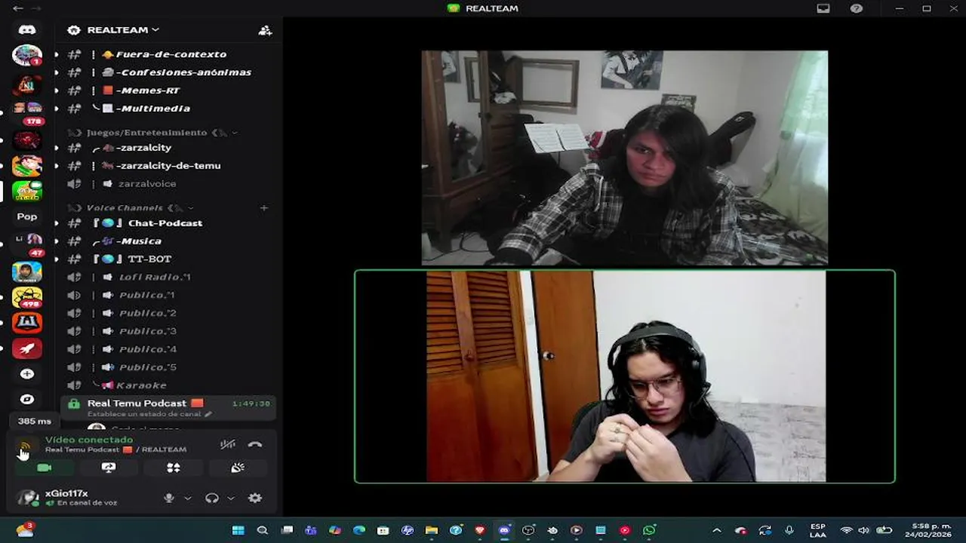Open the zarzalcity-de-temu channel
966x543 pixels.
point(168,166)
